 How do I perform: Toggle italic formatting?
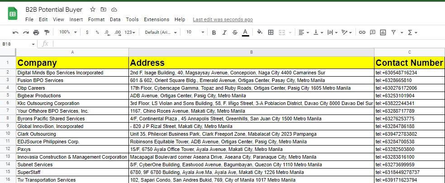coord(224,32)
